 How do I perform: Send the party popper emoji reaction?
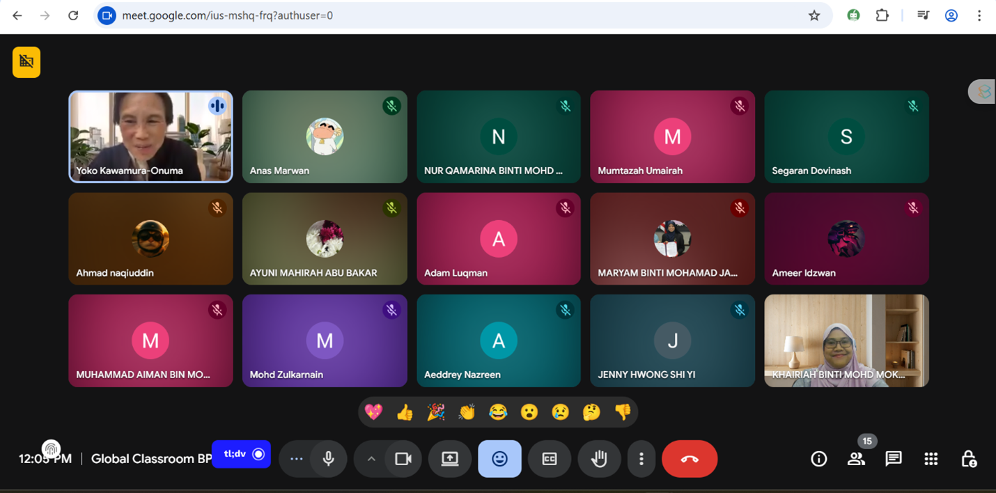point(436,412)
